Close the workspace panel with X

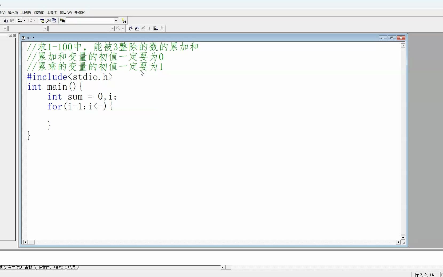click(14, 35)
